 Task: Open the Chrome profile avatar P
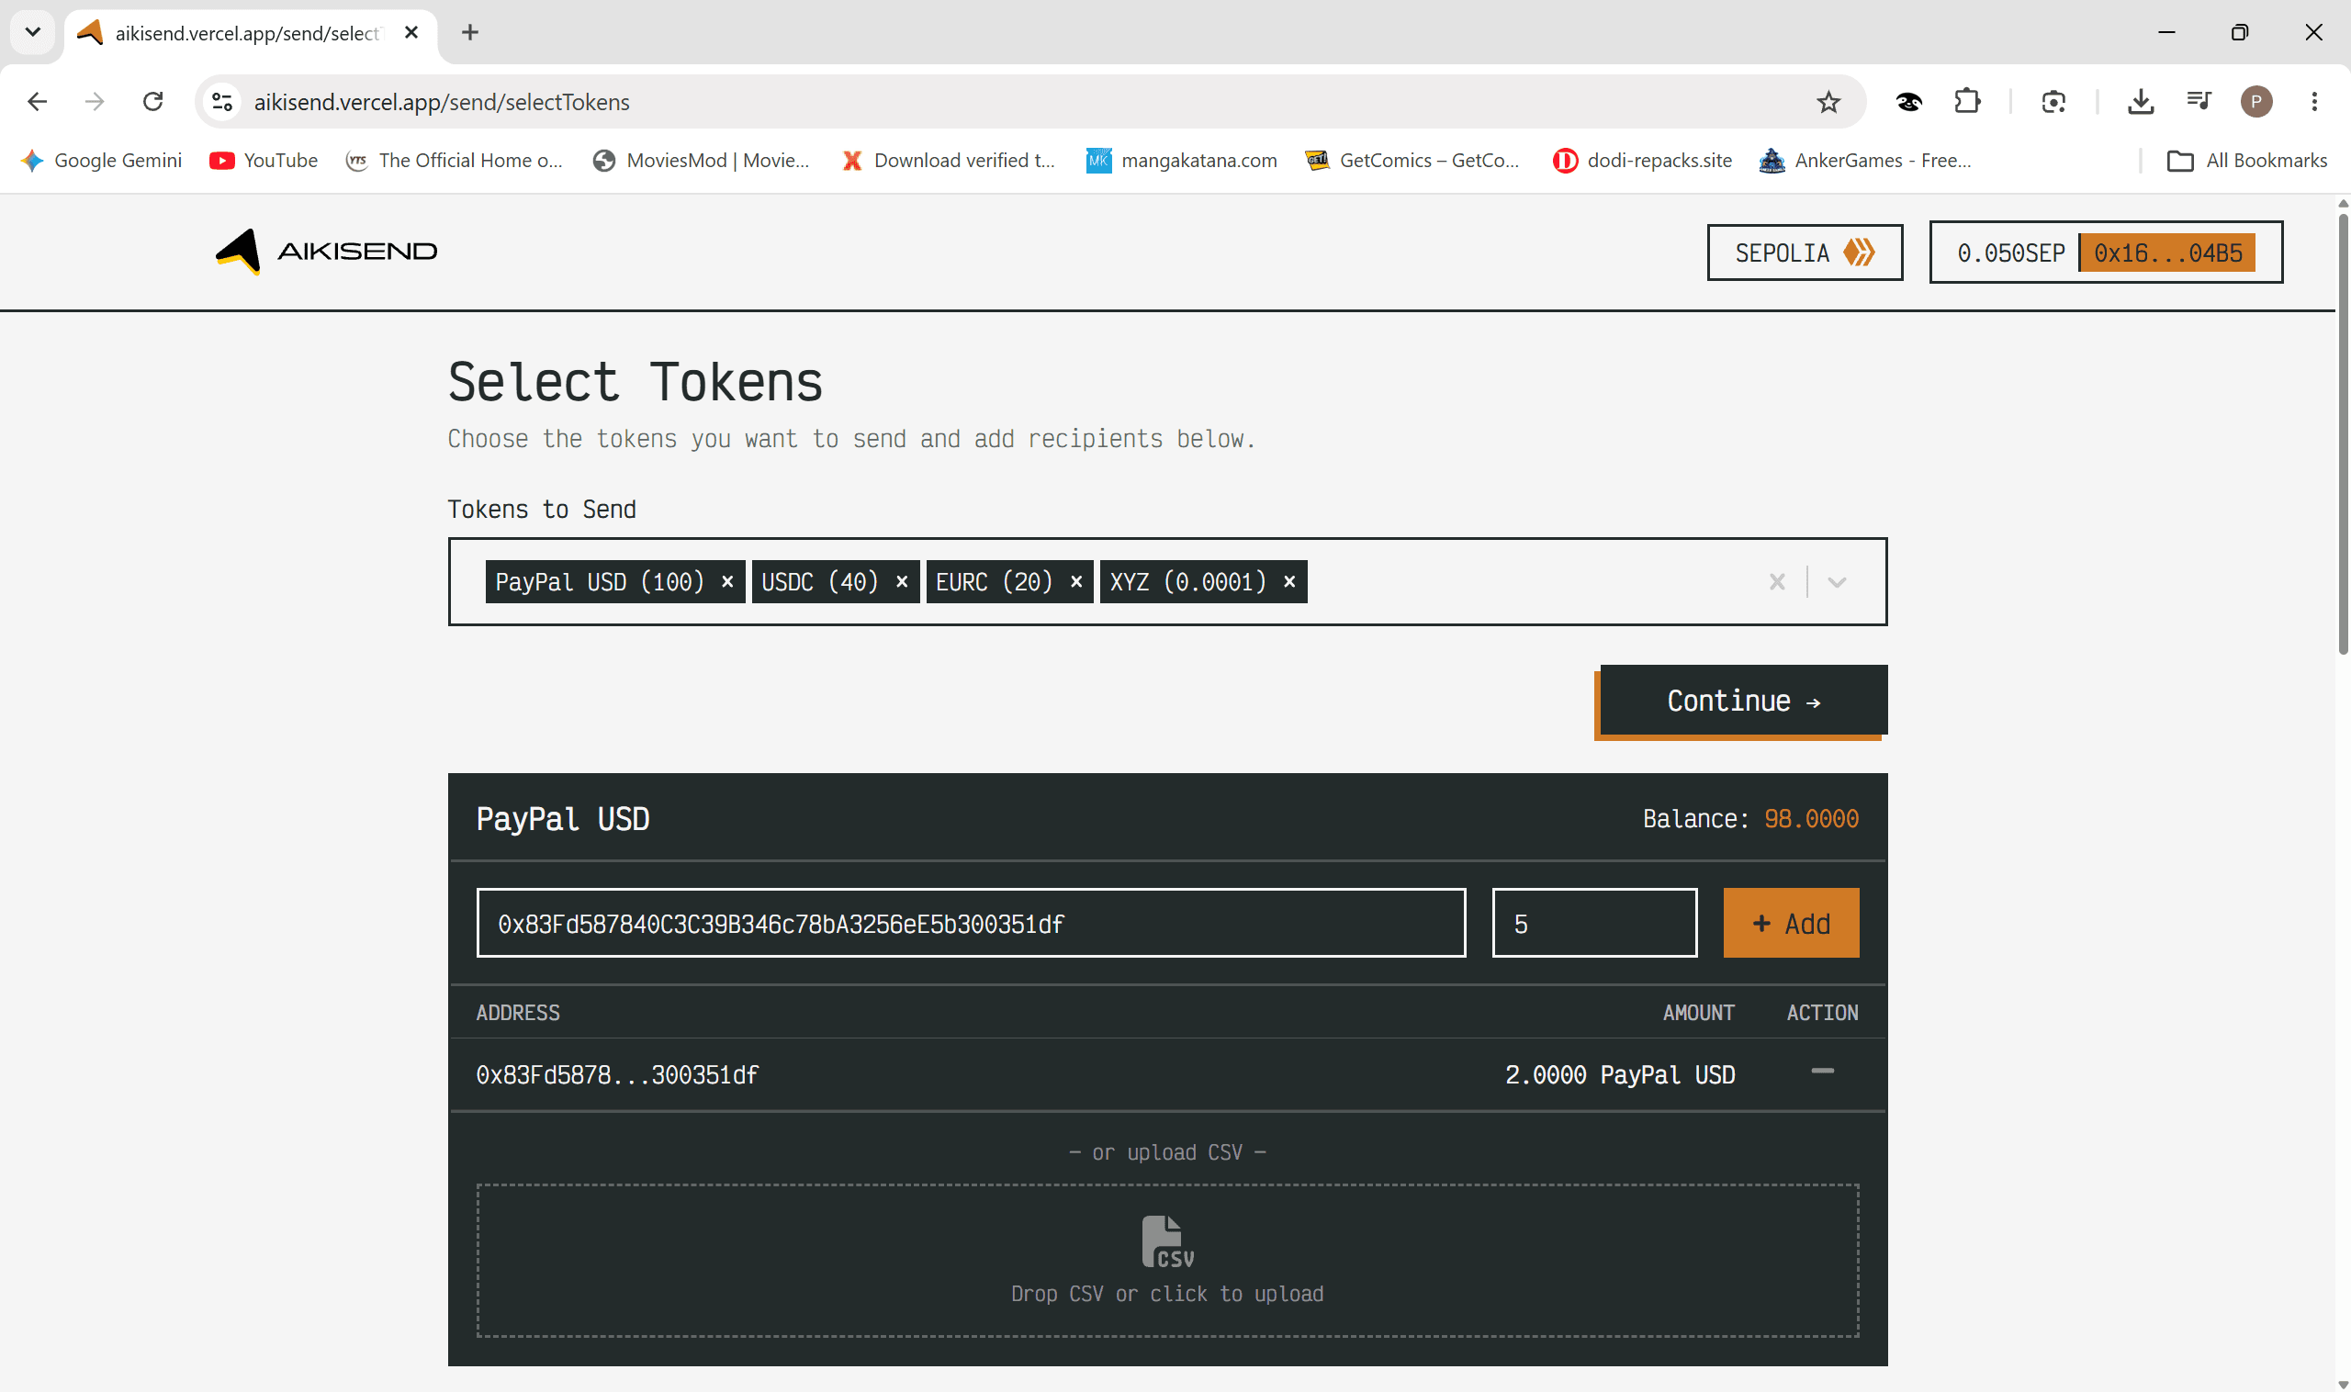[x=2256, y=101]
